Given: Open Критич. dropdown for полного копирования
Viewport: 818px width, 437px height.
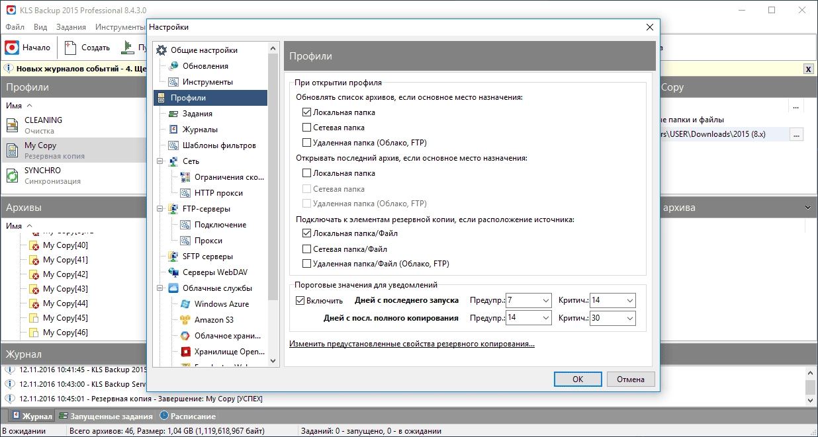Looking at the screenshot, I should tap(629, 318).
